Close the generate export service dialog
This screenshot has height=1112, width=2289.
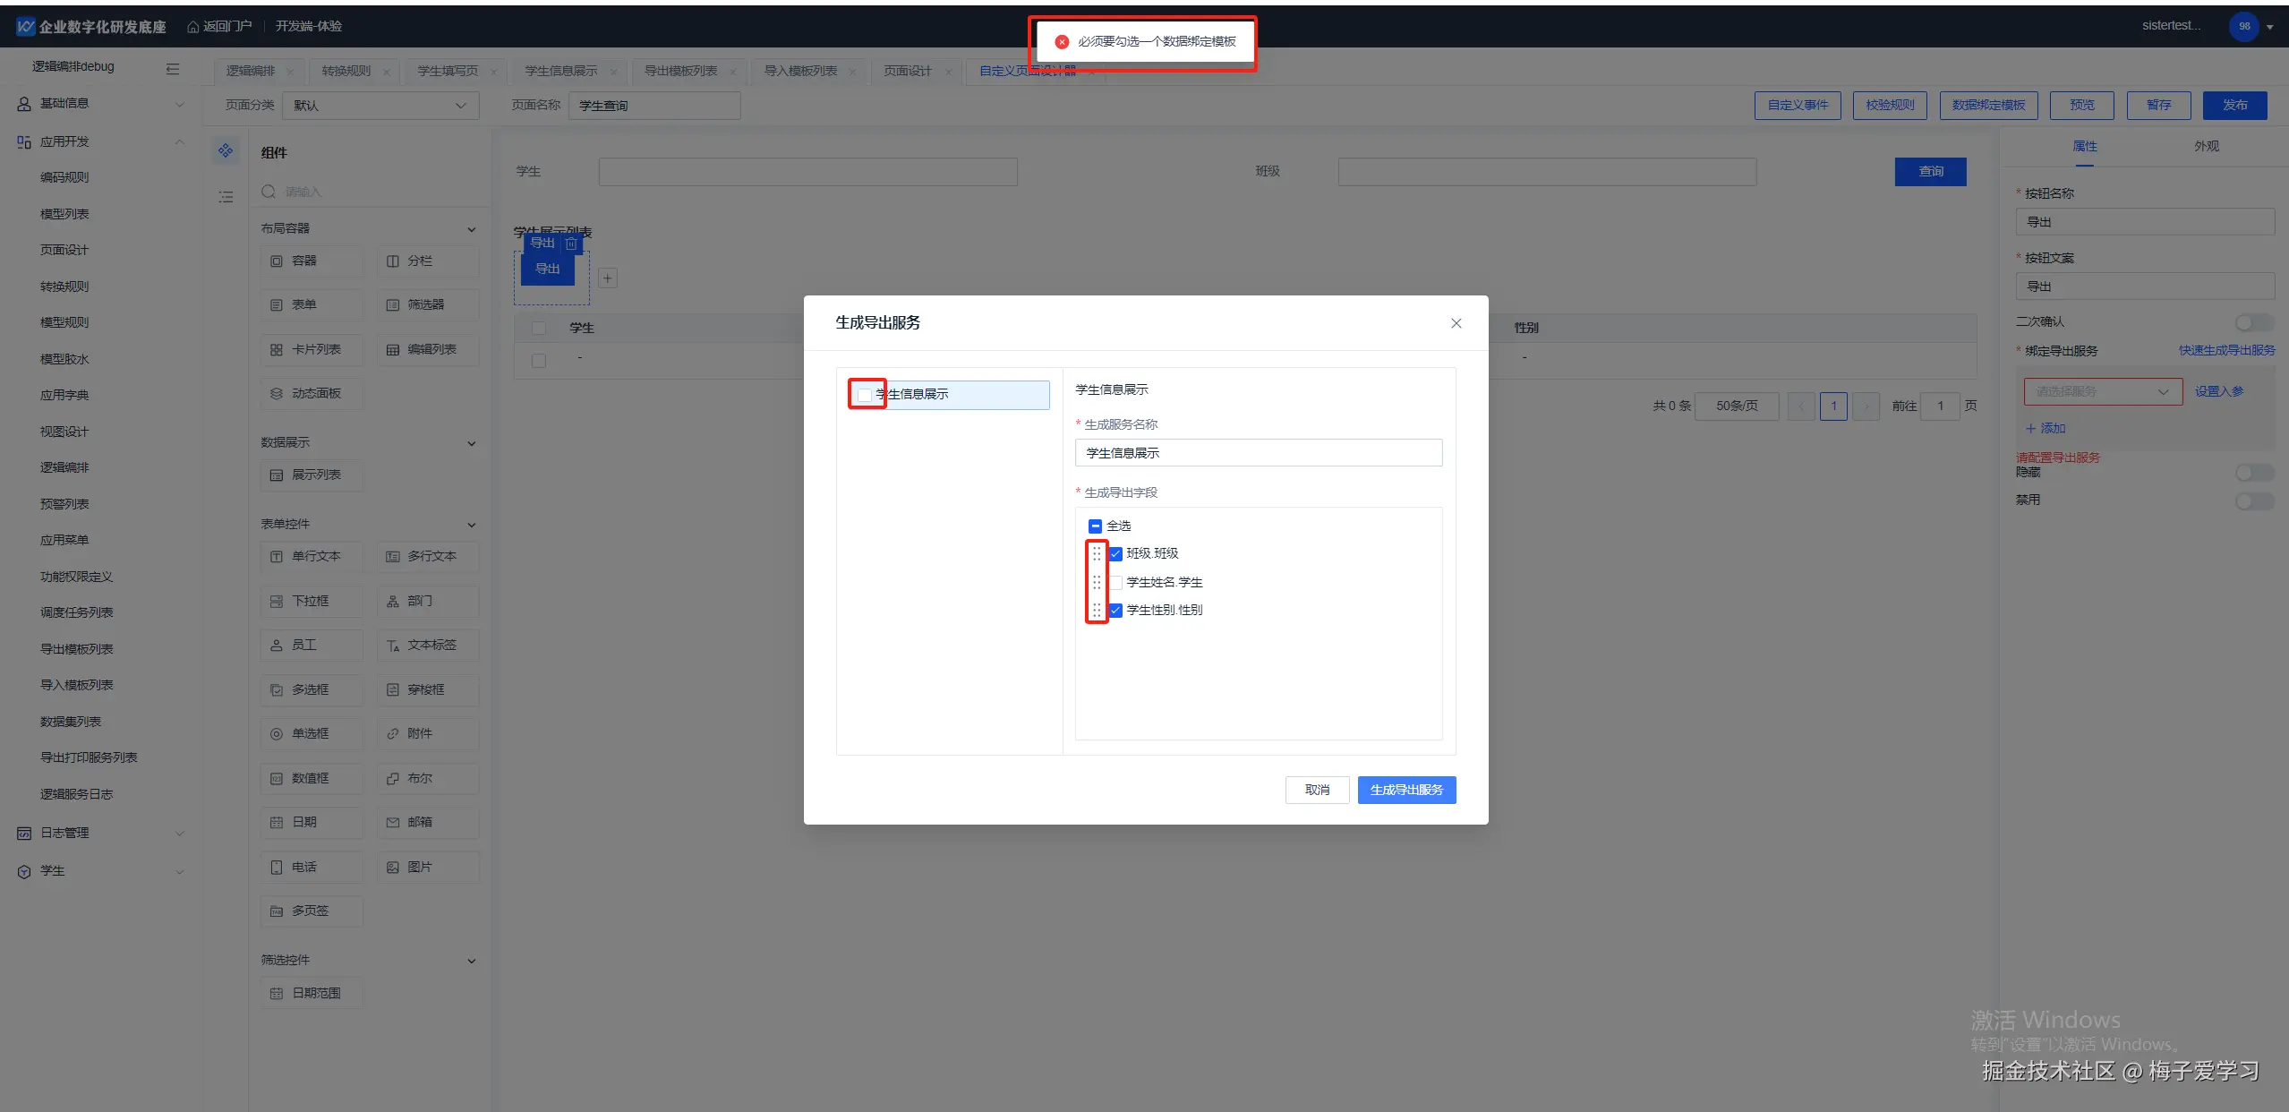point(1456,323)
